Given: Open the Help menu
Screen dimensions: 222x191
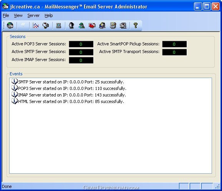Looking at the screenshot, I should (x=48, y=15).
